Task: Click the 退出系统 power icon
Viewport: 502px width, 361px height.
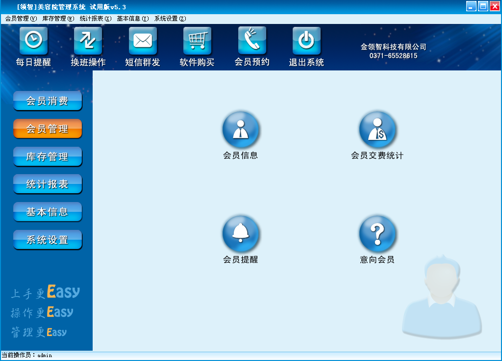Action: [306, 41]
